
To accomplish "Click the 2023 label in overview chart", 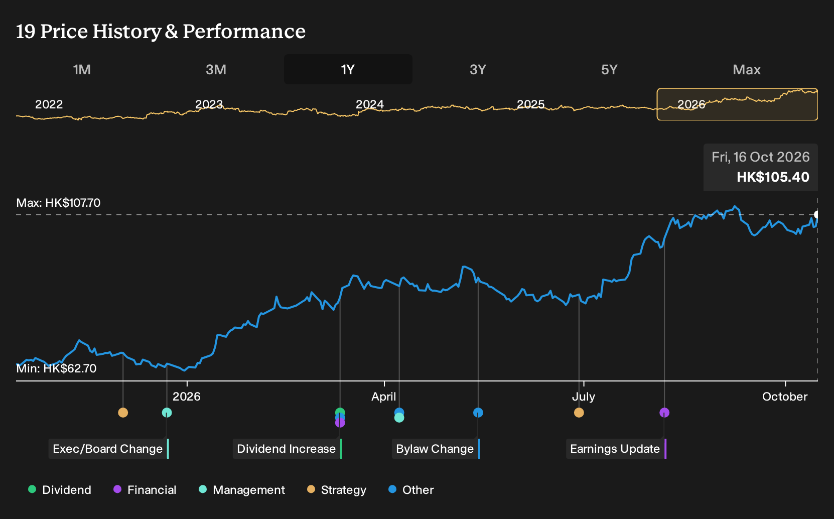I will (x=209, y=104).
